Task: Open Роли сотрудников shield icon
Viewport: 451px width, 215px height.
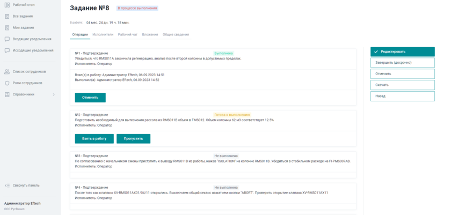Action: pos(7,83)
